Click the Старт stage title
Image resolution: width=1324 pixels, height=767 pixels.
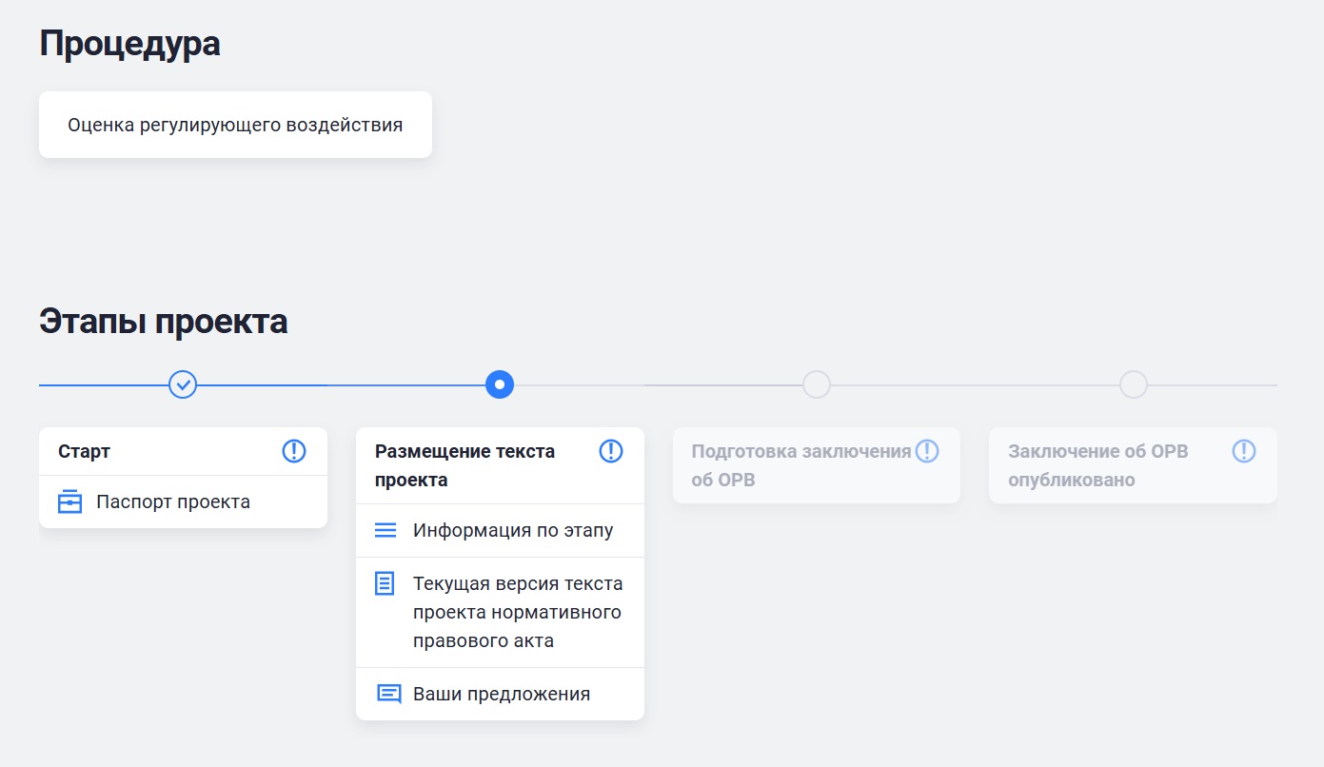click(85, 451)
